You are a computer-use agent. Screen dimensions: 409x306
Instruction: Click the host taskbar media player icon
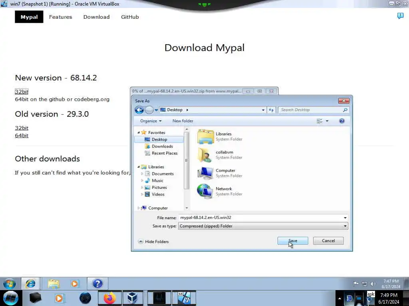[59, 298]
